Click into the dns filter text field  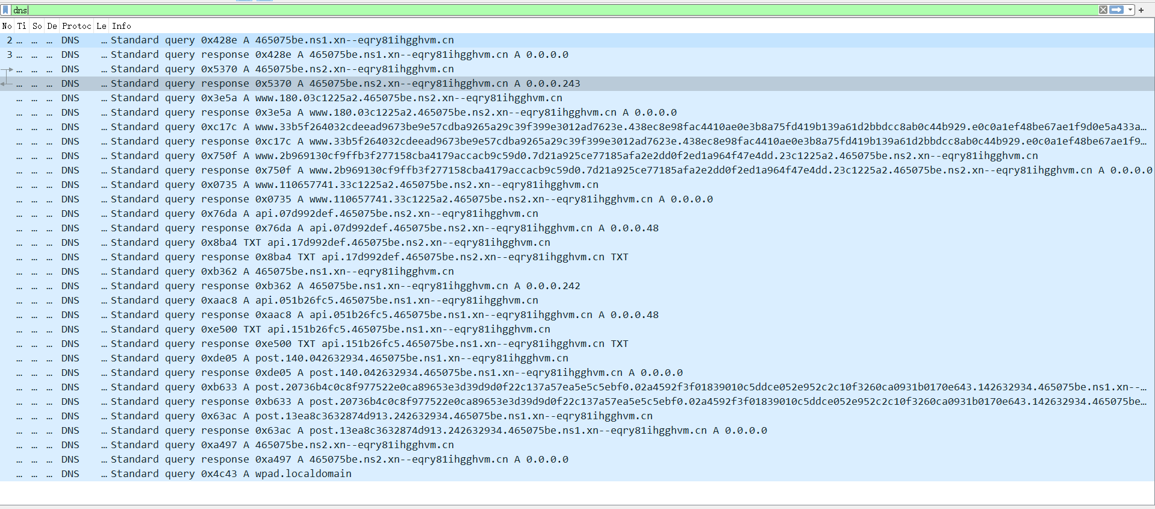click(x=542, y=10)
